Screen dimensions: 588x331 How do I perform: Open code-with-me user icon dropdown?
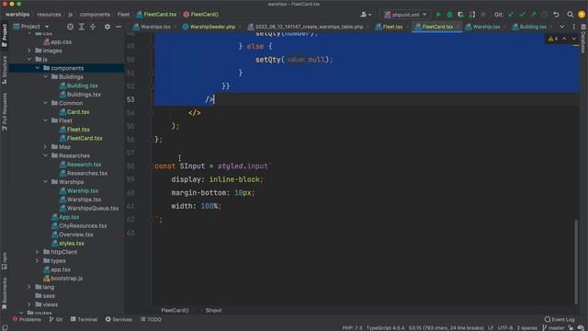point(366,15)
